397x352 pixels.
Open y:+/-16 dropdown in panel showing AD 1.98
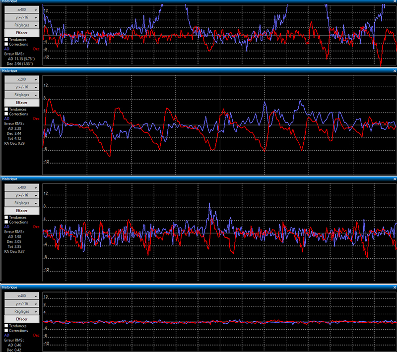pyautogui.click(x=22, y=195)
